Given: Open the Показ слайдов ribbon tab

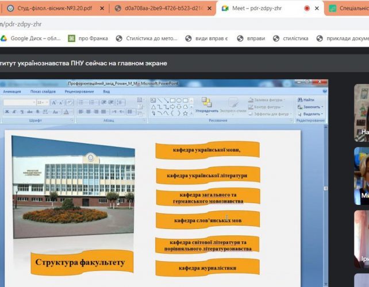Looking at the screenshot, I should [43, 91].
